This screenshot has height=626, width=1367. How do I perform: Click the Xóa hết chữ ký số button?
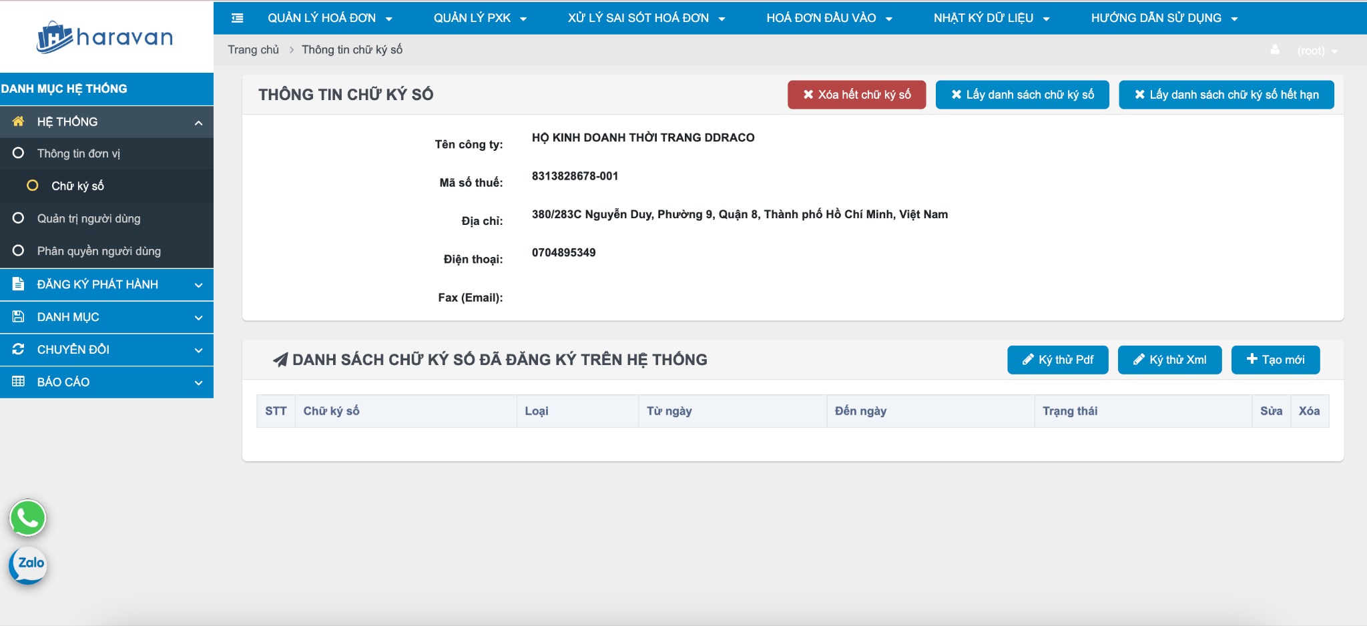click(x=856, y=95)
